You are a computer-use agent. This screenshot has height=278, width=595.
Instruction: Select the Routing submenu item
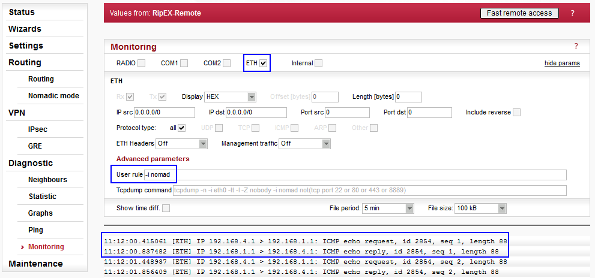coord(41,78)
